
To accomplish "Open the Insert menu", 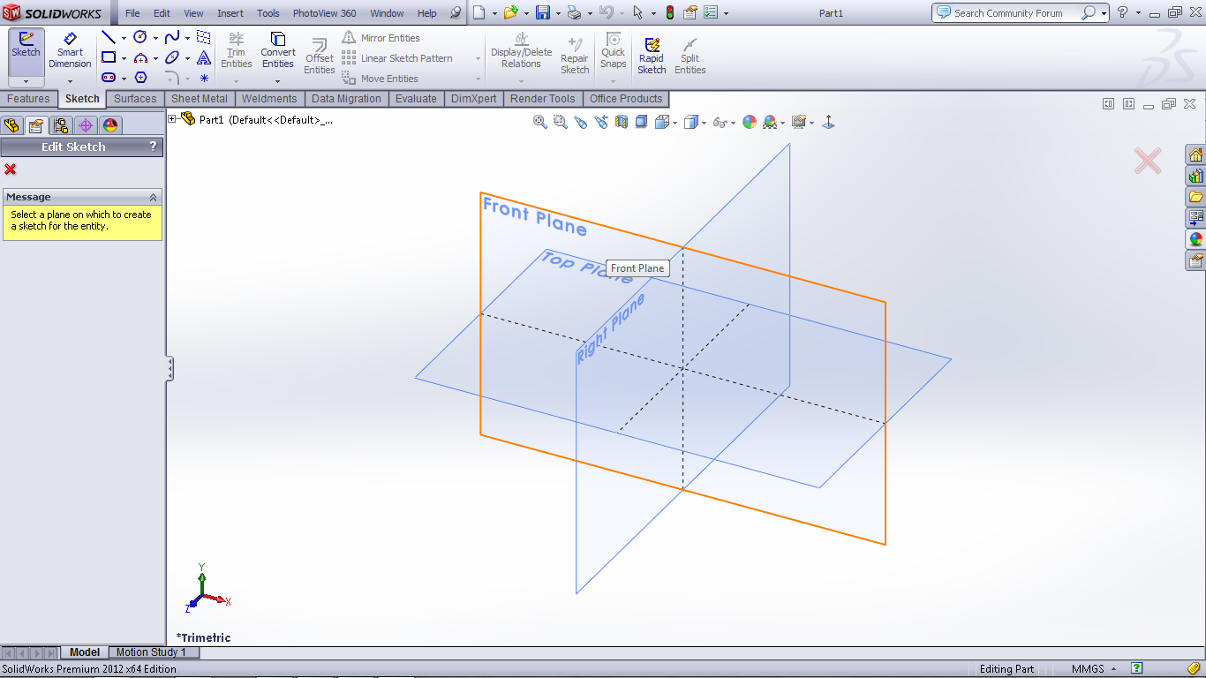I will point(230,13).
